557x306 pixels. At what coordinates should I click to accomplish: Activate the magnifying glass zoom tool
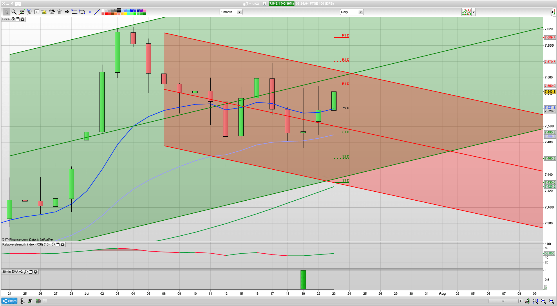tap(14, 12)
